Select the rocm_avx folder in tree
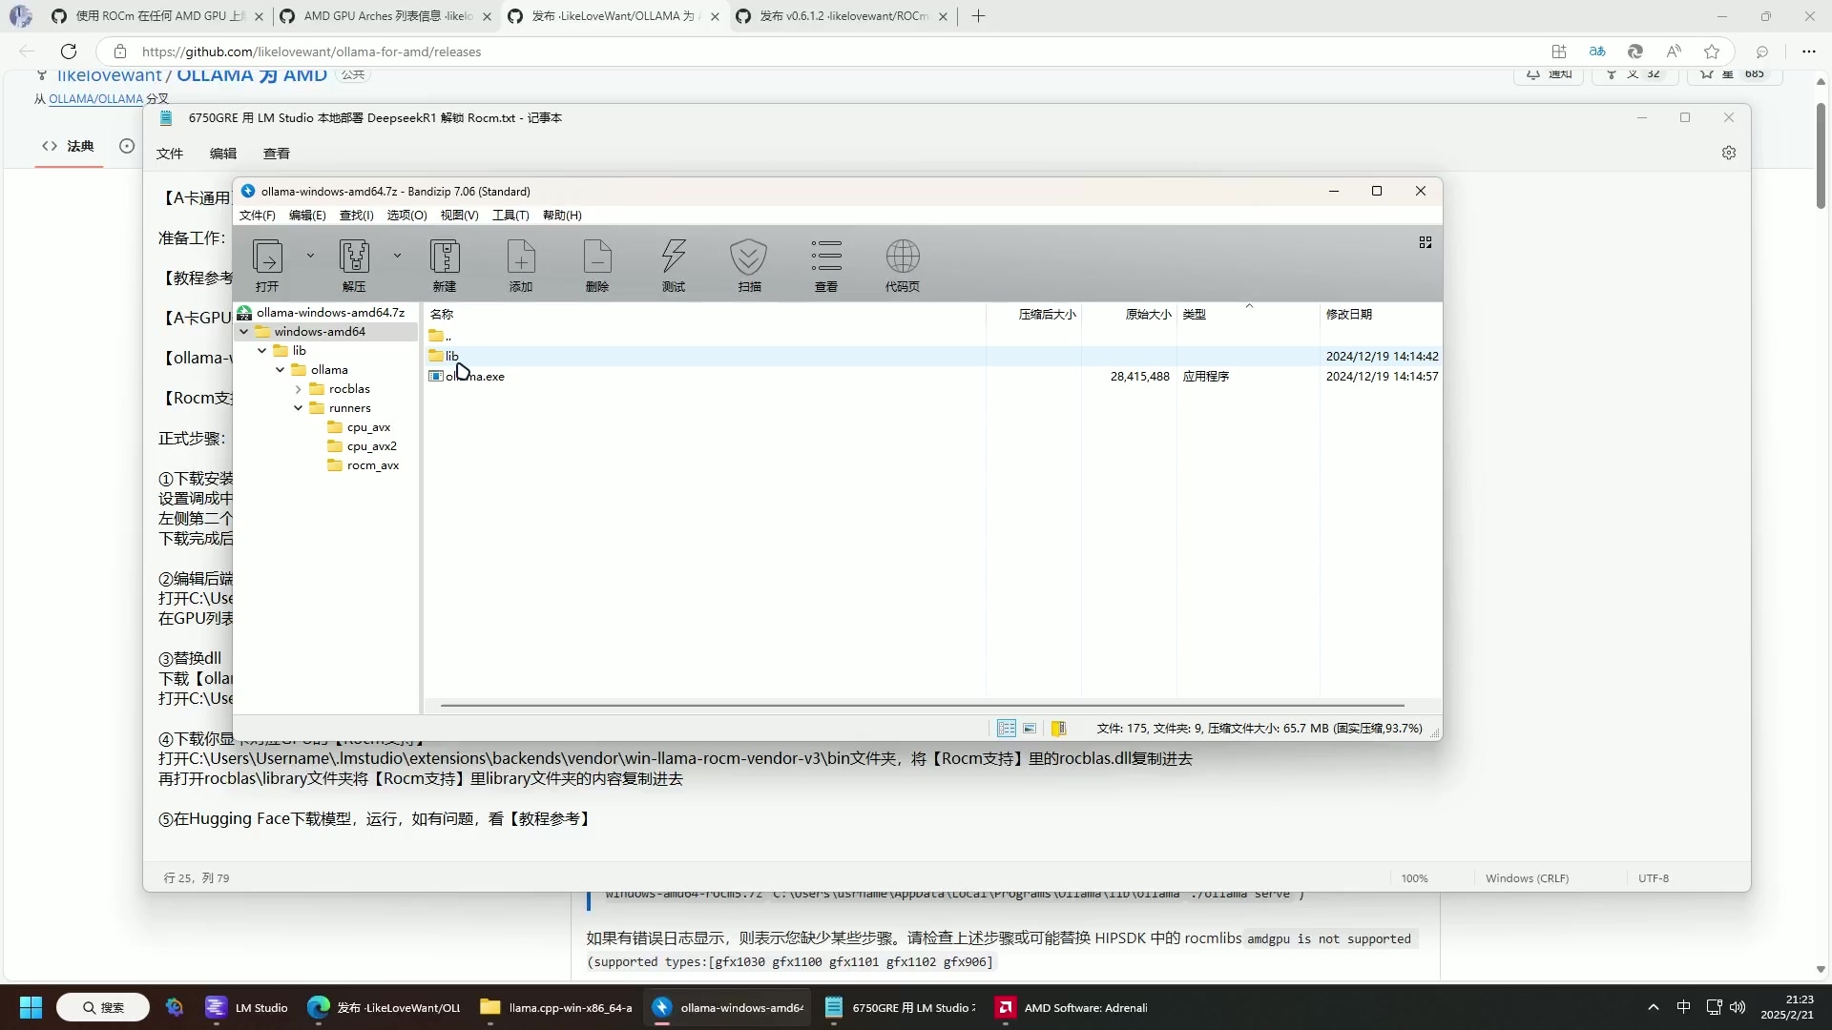The image size is (1832, 1030). (372, 465)
